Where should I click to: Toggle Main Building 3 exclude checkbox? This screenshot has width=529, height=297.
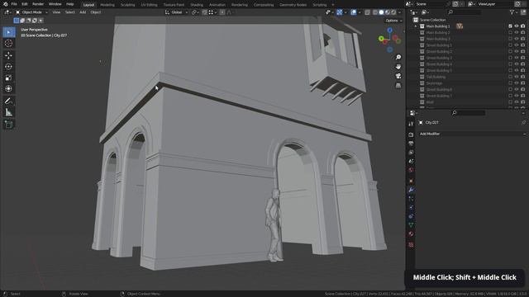tap(510, 39)
